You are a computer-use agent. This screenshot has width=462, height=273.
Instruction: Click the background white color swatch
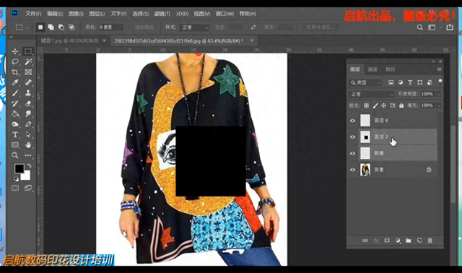point(26,176)
